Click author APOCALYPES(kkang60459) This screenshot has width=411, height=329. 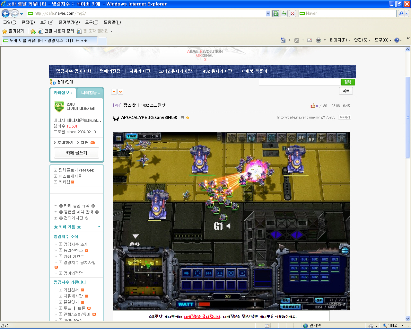(x=149, y=118)
